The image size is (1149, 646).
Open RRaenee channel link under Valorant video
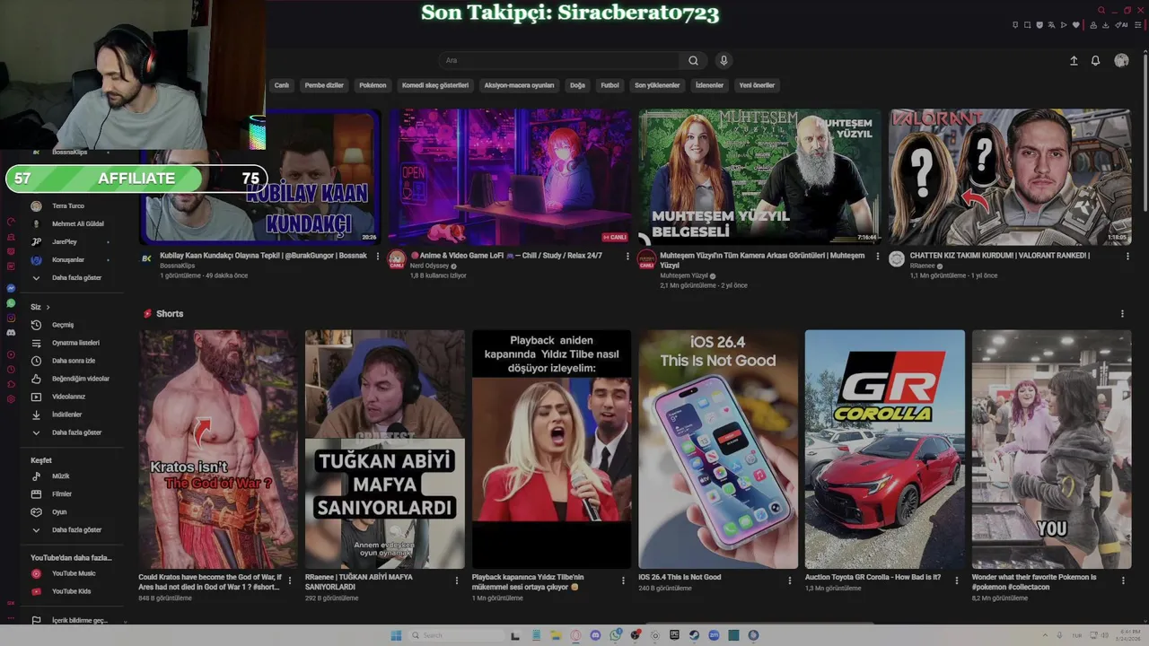(923, 266)
